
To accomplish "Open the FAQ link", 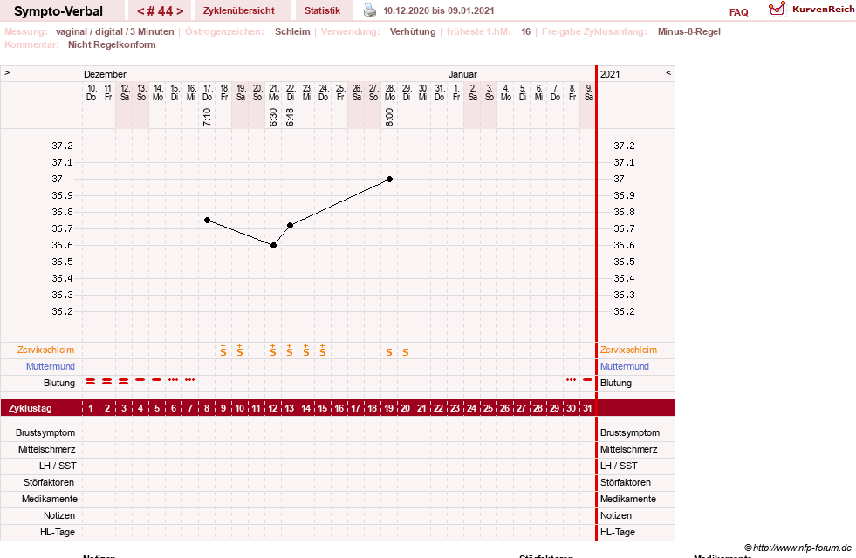I will pyautogui.click(x=738, y=12).
